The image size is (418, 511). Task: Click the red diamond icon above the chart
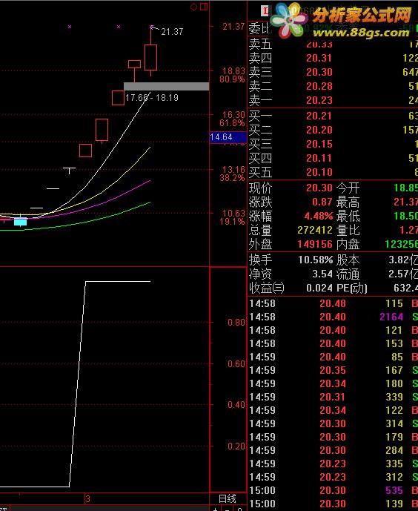pos(193,7)
